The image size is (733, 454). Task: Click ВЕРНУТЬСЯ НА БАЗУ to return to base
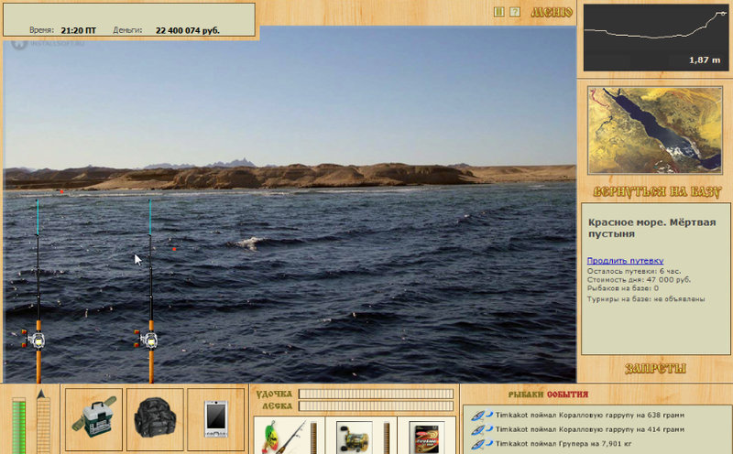coord(657,191)
